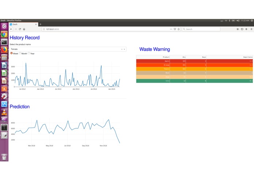Reload the Dash page
254x180 pixels.
[x=20, y=29]
